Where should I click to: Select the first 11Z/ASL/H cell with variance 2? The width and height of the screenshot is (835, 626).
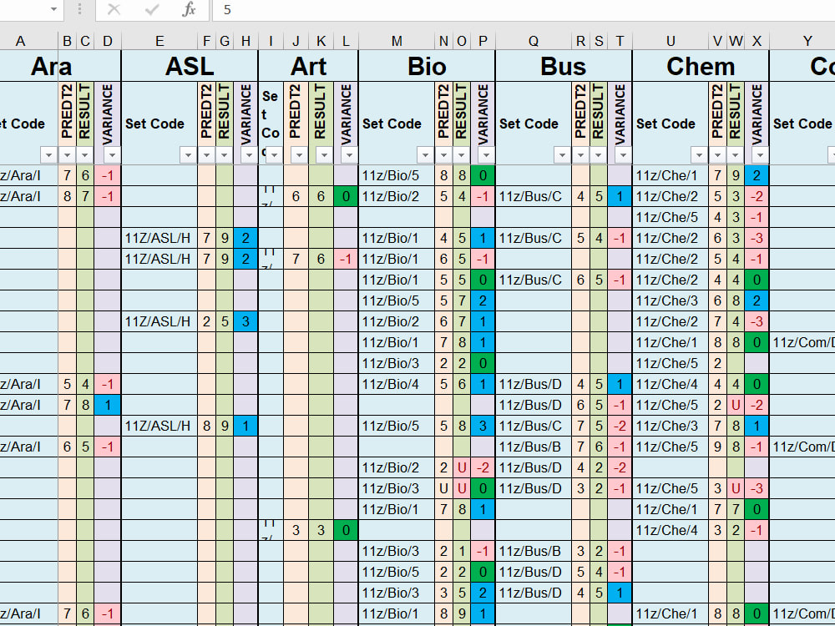point(159,238)
